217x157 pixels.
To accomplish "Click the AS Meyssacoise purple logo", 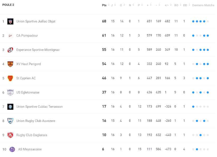I will click(12, 149).
